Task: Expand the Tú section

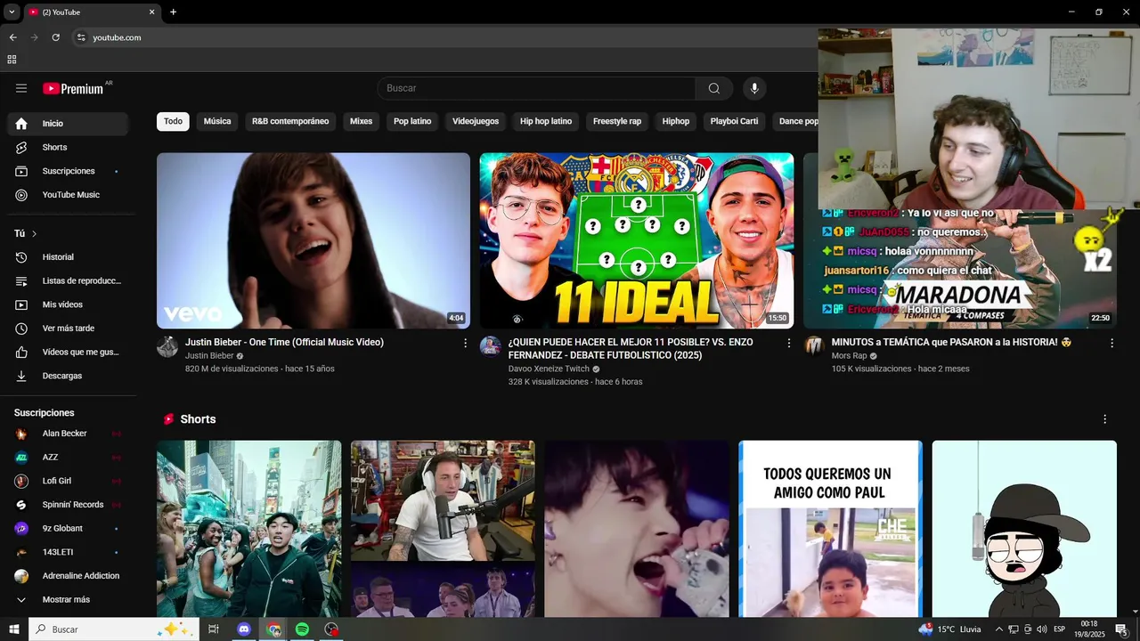Action: tap(26, 233)
